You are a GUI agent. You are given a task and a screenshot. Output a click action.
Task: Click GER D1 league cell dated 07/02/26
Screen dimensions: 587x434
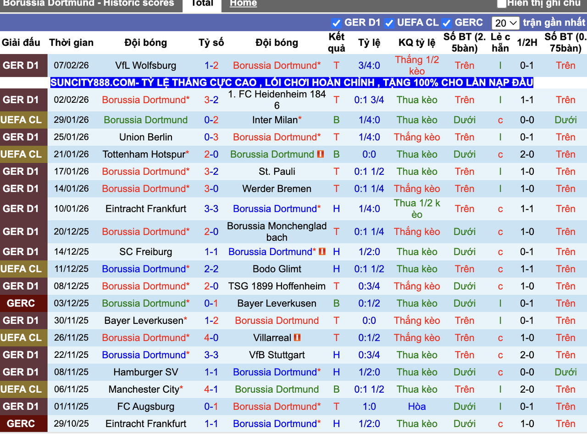click(x=23, y=66)
